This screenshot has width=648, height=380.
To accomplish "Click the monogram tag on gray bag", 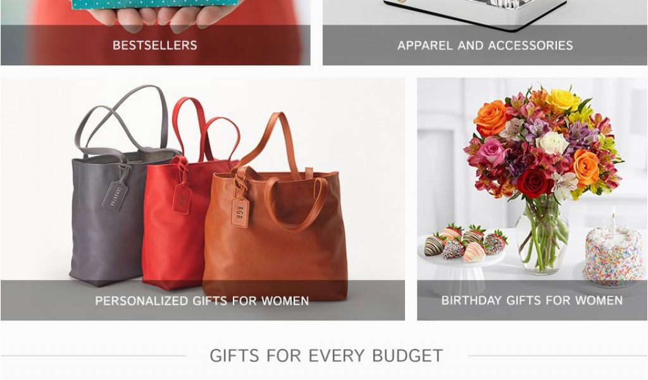I will point(115,196).
